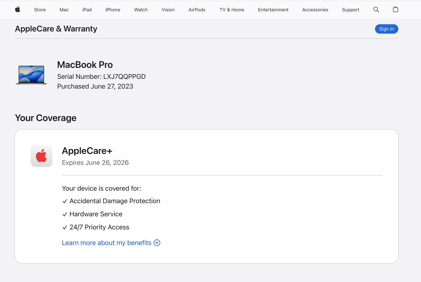Screen dimensions: 421x282
Task: Click the AppleCare & Warranty heading
Action: (56, 29)
